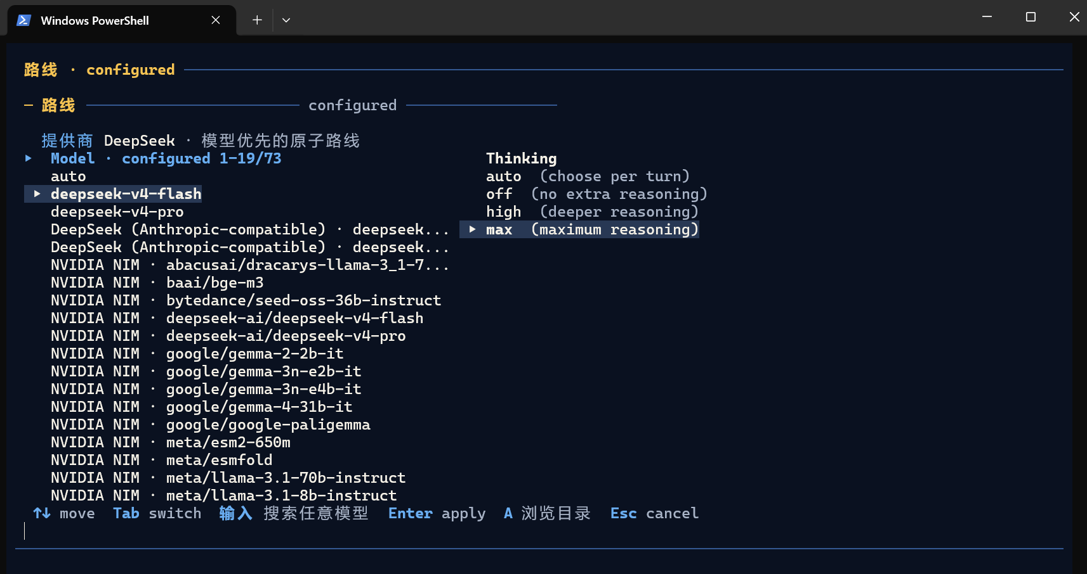1087x574 pixels.
Task: Select NVIDIA NIM abacusai/dracarys-llama model
Action: click(x=250, y=265)
